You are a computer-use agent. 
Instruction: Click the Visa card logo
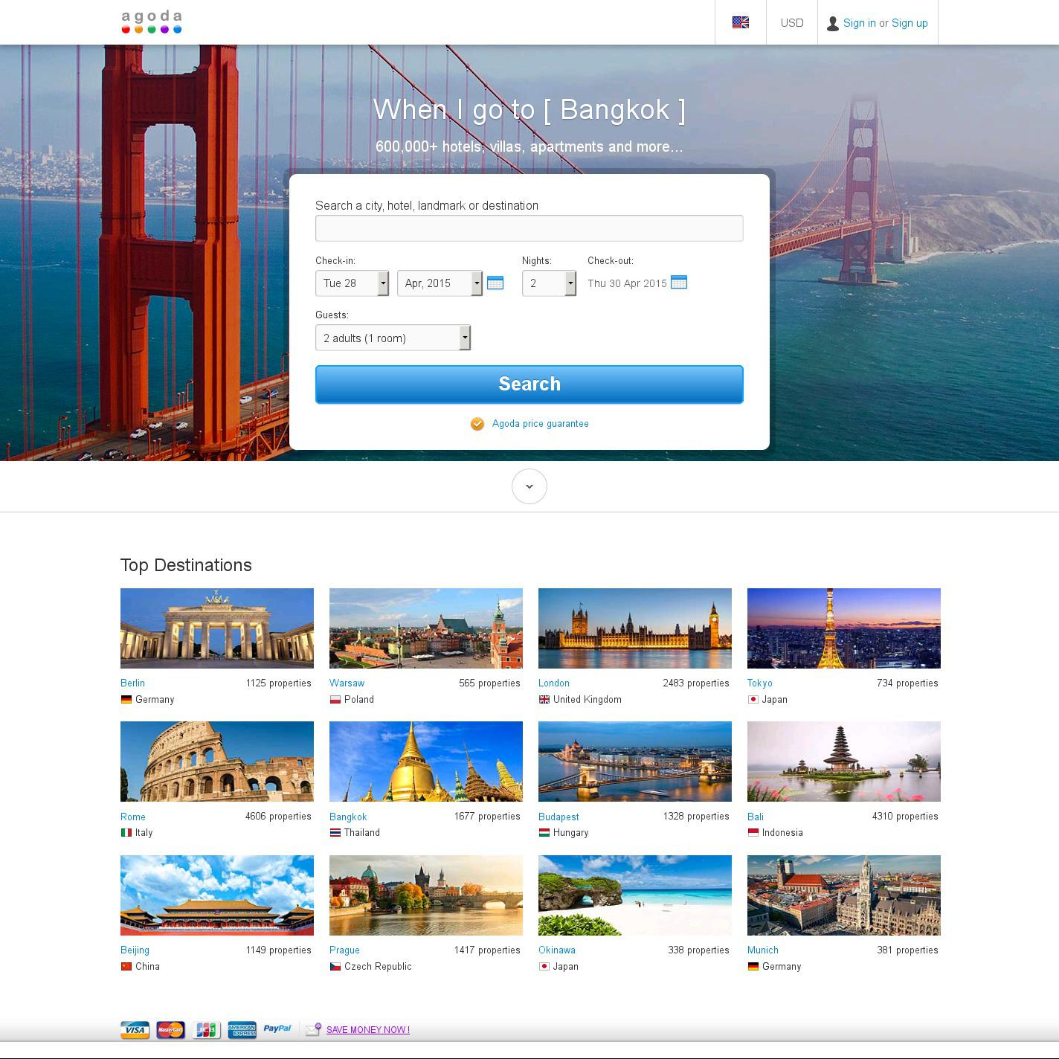[135, 1029]
